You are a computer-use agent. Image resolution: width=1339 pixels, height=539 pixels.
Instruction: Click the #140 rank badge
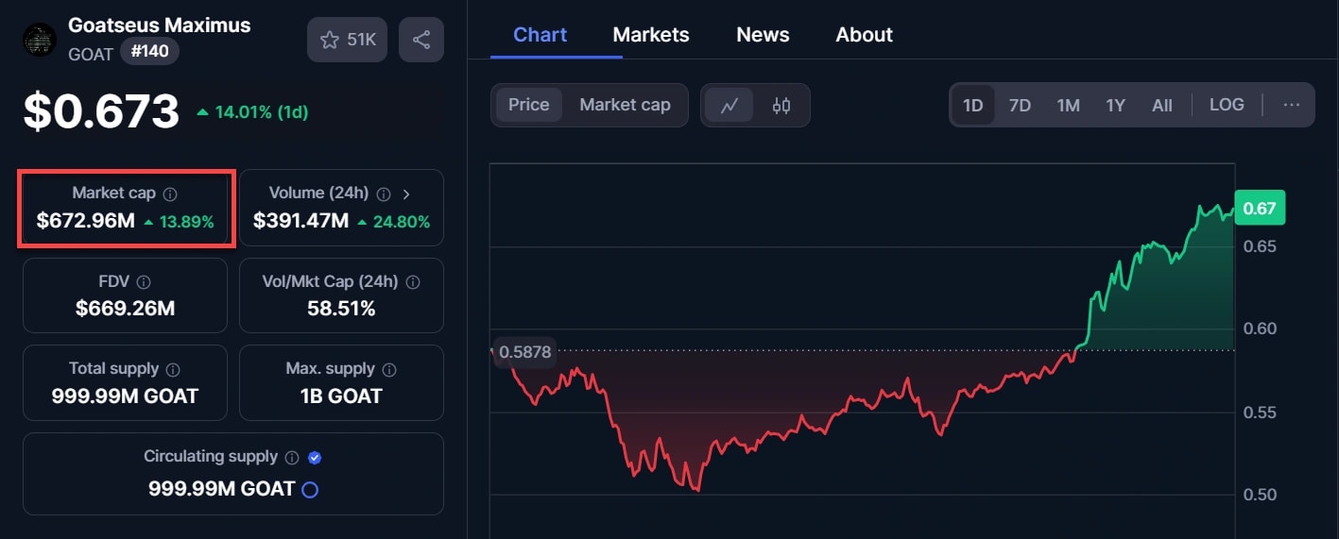(x=149, y=51)
